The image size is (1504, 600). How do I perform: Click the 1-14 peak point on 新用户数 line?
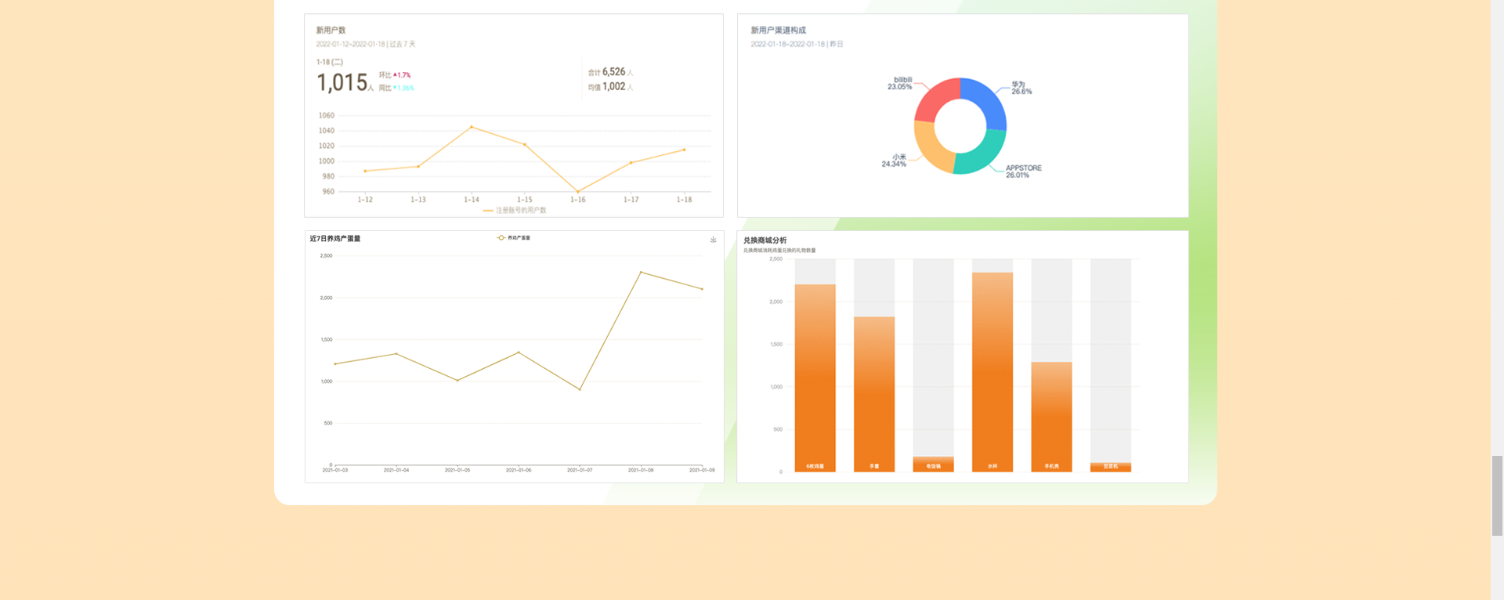pos(472,127)
